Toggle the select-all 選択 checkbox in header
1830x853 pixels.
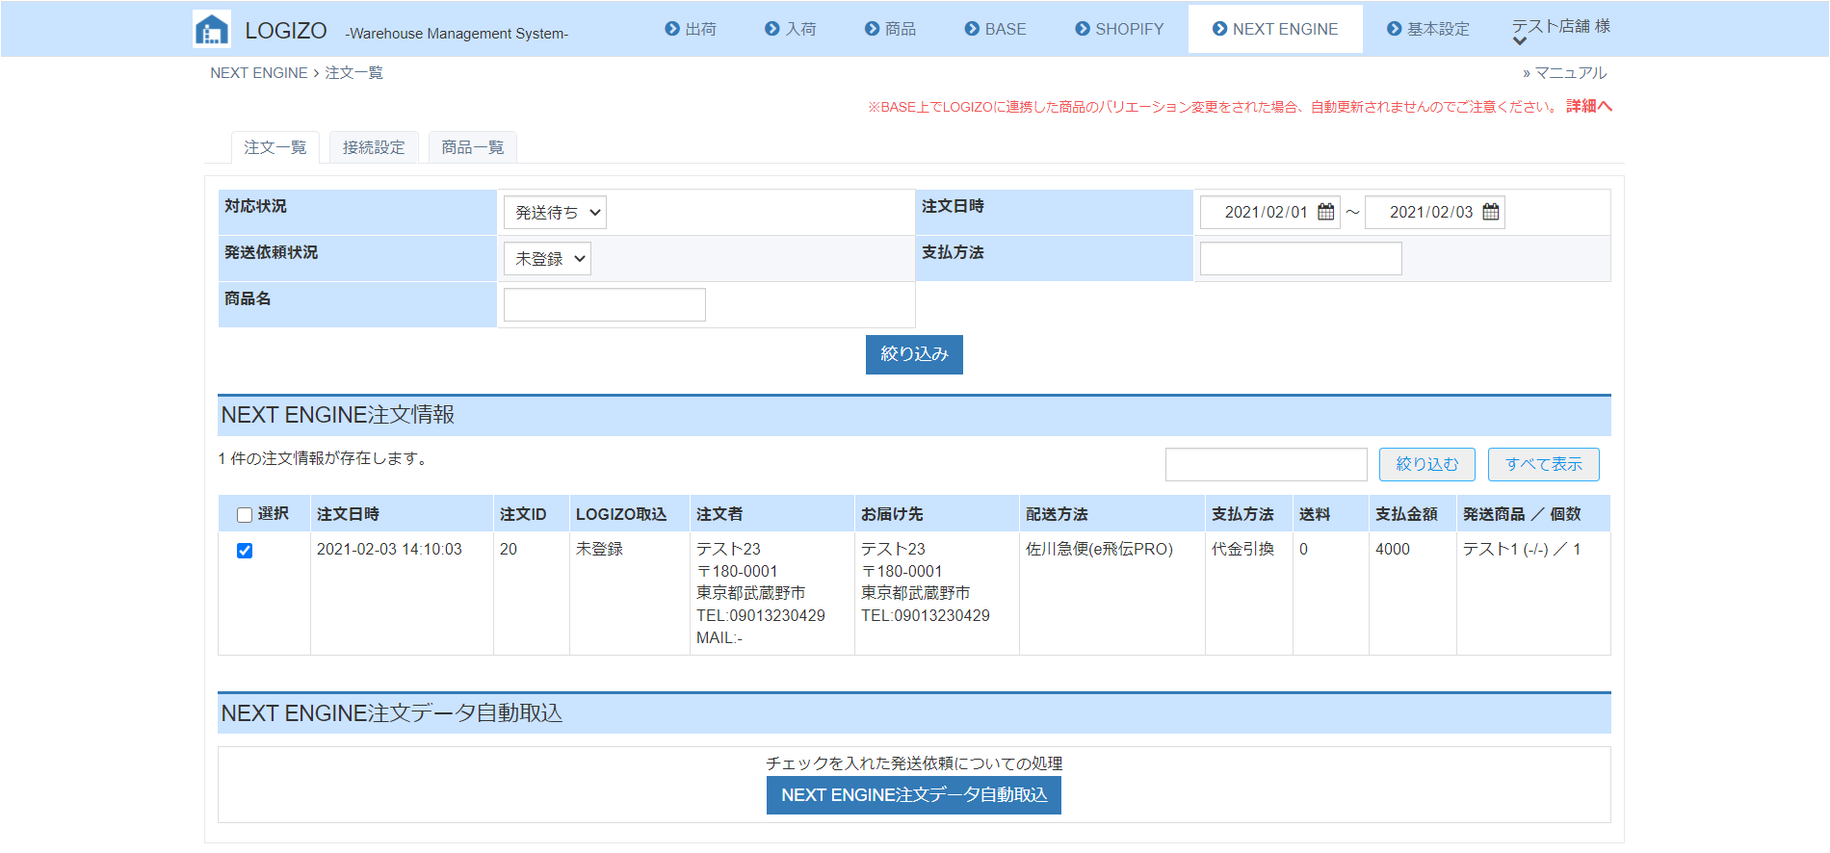tap(245, 515)
